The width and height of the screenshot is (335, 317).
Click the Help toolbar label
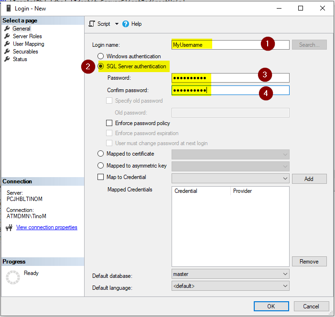(x=136, y=24)
